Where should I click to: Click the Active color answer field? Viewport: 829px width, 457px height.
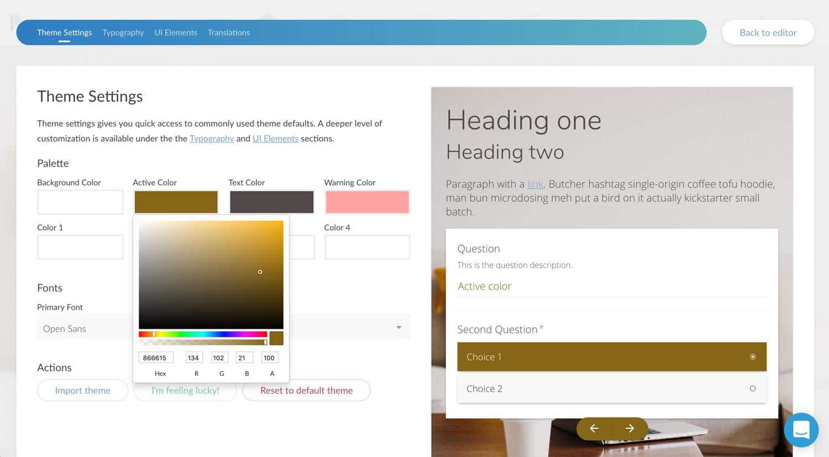[x=611, y=286]
